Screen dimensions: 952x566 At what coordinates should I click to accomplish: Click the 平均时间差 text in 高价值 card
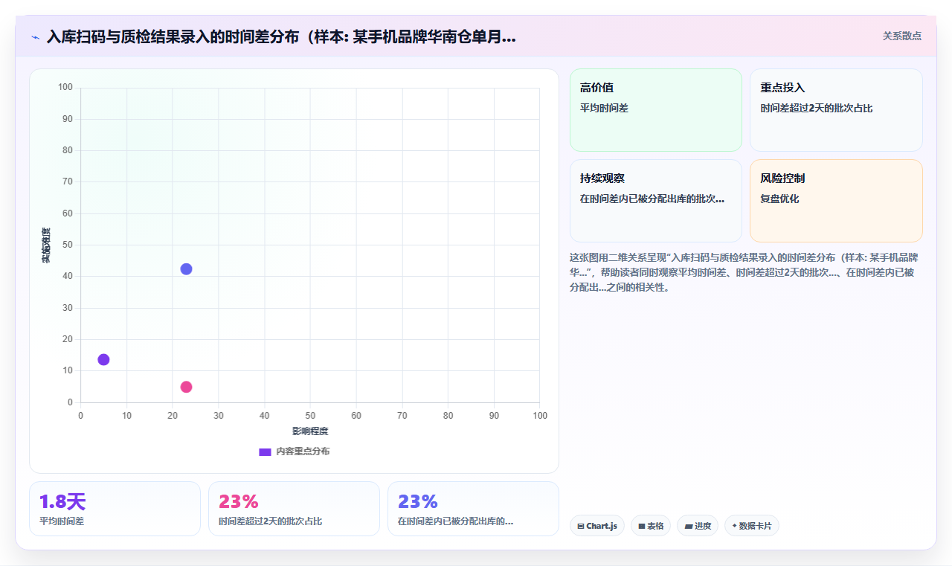point(604,108)
